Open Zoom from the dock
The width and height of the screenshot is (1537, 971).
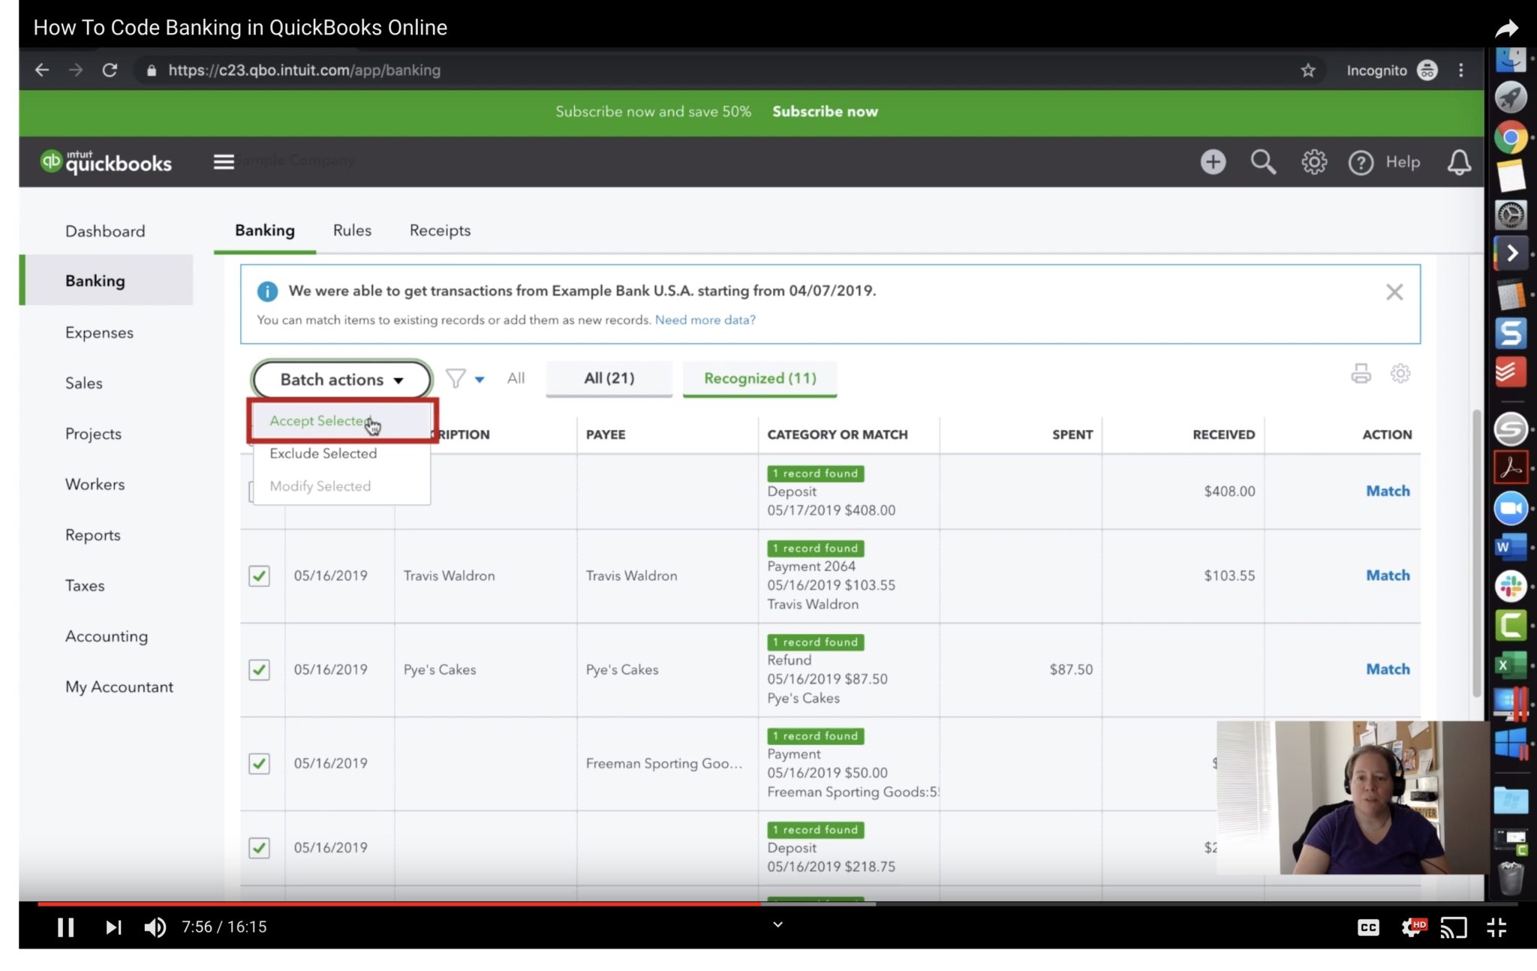click(x=1511, y=508)
